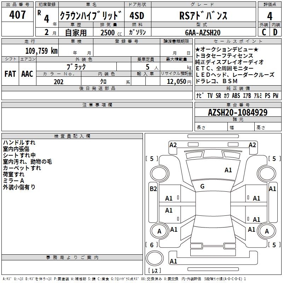Click the line ドラレコ、BSM
Viewport: 283px width, 283px height.
pyautogui.click(x=216, y=81)
